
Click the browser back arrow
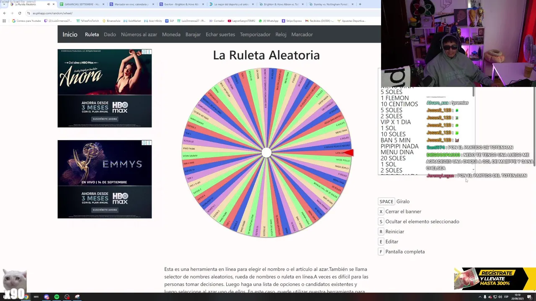pos(4,13)
